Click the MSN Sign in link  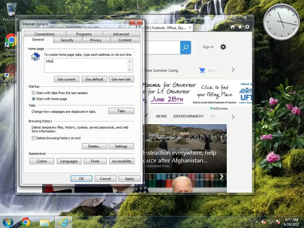click(208, 47)
